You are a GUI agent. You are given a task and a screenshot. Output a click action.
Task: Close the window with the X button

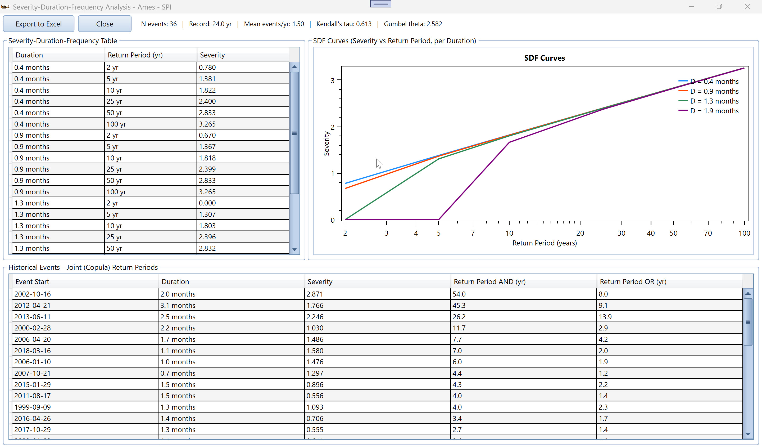tap(747, 7)
